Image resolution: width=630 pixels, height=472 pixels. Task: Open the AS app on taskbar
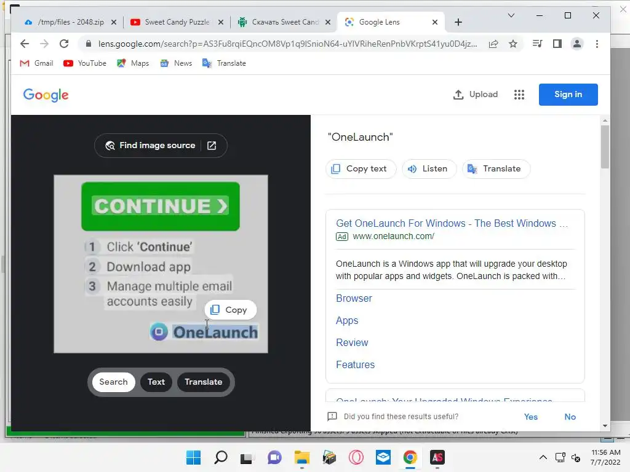pos(437,457)
